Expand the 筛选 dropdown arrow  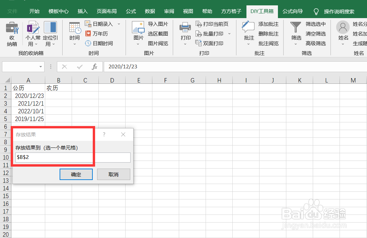point(296,44)
